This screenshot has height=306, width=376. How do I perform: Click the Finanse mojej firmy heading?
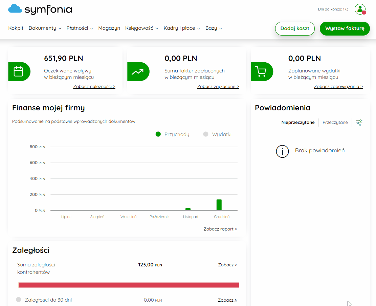tap(48, 108)
